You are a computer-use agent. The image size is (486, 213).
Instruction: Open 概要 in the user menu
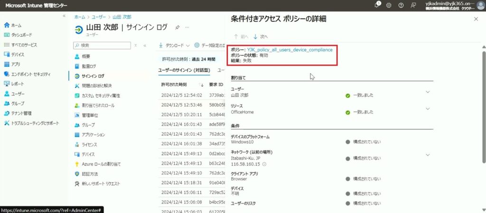(83, 56)
